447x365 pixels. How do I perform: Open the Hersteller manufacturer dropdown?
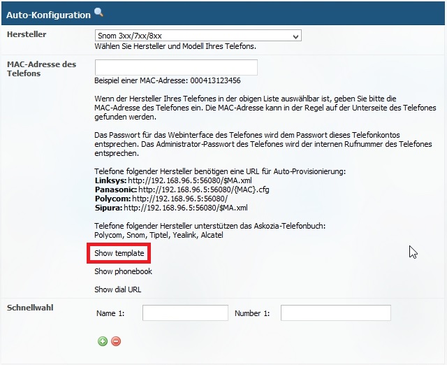(198, 36)
